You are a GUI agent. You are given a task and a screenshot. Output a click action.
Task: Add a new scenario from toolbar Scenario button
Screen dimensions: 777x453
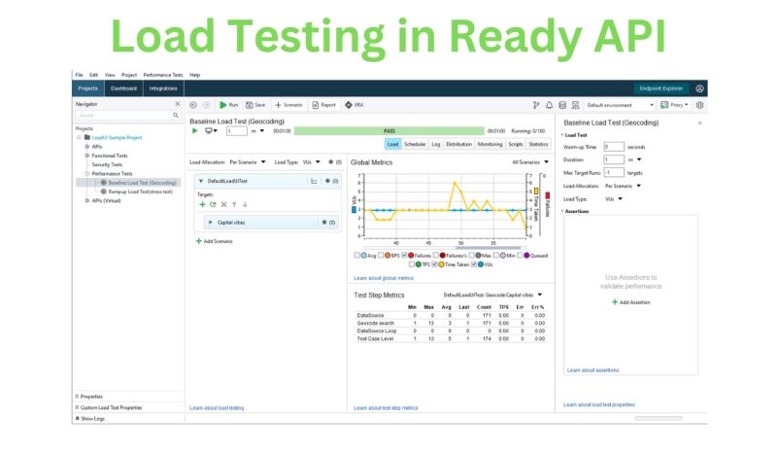[288, 105]
